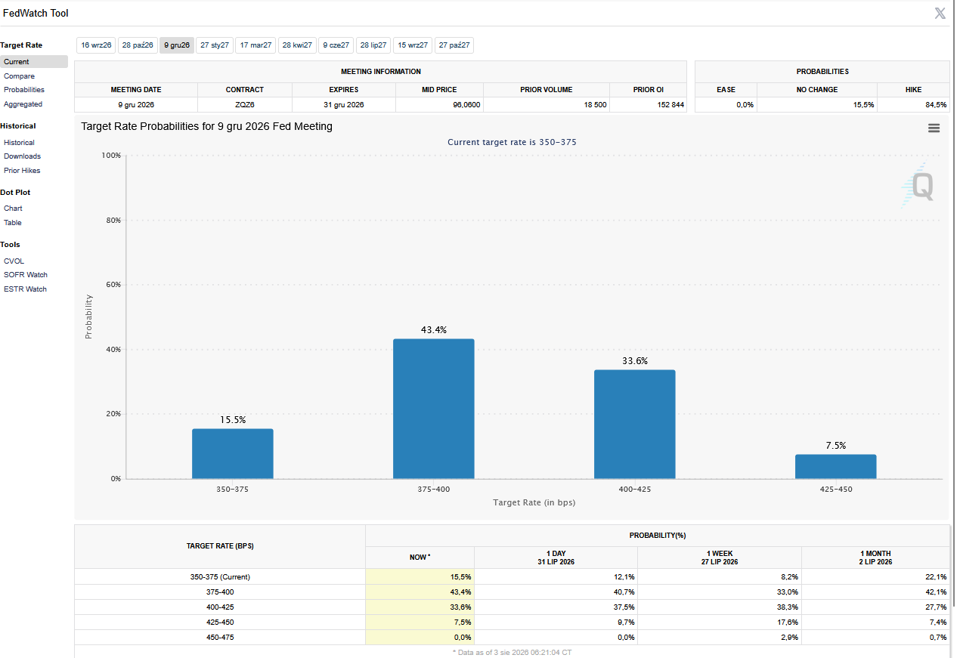Screen dimensions: 960x658
Task: Click the 425-450 bar showing 7.5%
Action: [x=836, y=467]
